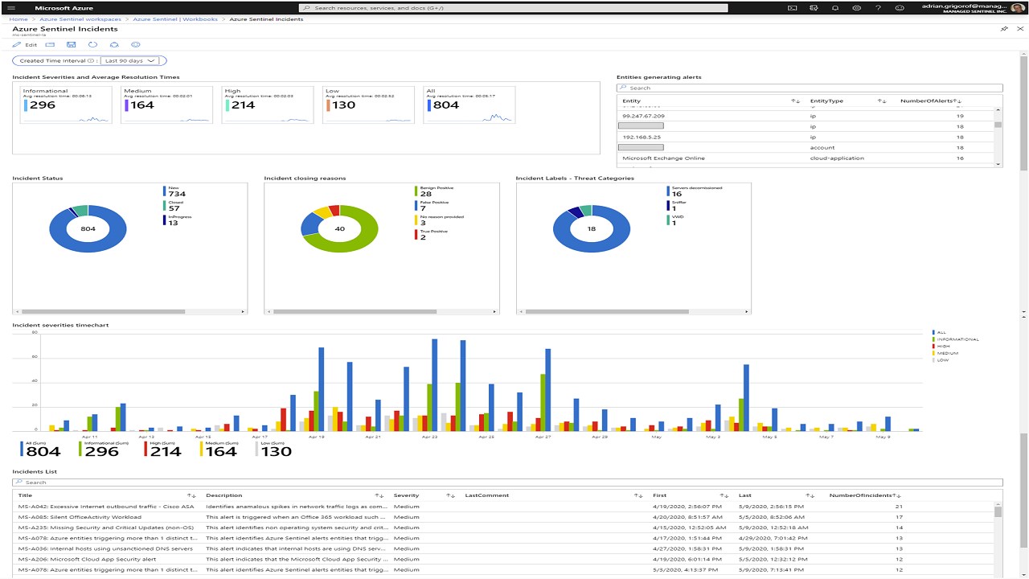1029x579 pixels.
Task: Refresh the workbook using the refresh icon
Action: pos(93,45)
